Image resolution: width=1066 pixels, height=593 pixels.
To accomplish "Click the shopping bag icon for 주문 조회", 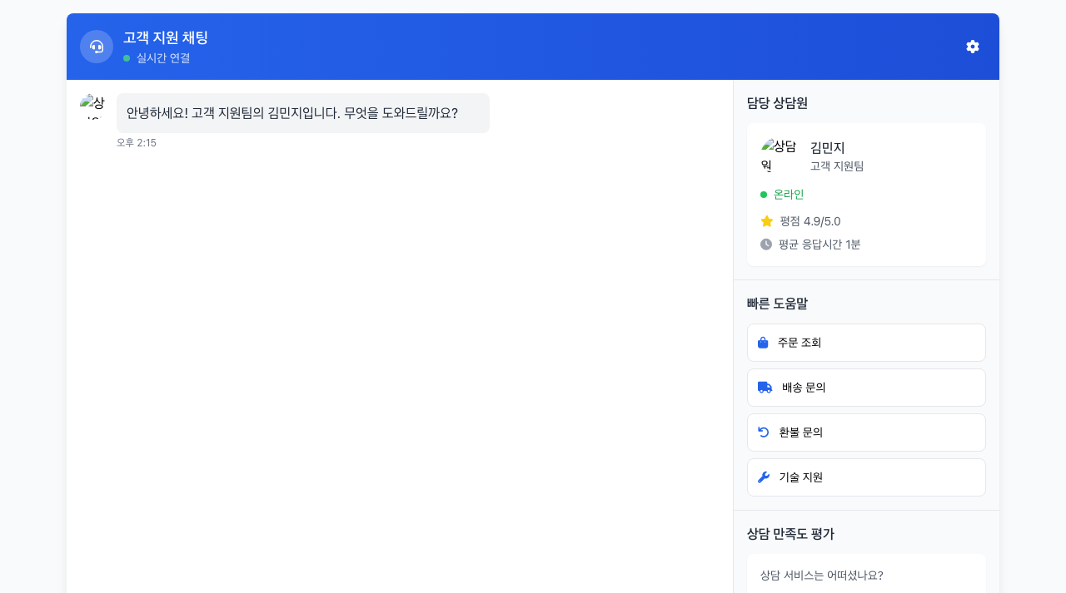I will pyautogui.click(x=763, y=343).
